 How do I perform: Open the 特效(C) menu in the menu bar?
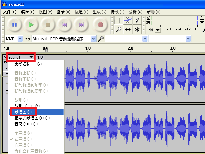coord(117,12)
